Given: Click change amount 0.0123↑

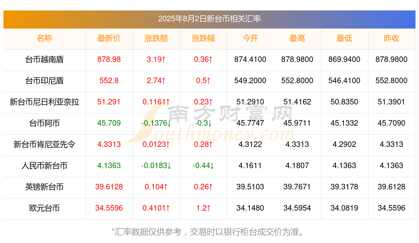Looking at the screenshot, I should [156, 144].
